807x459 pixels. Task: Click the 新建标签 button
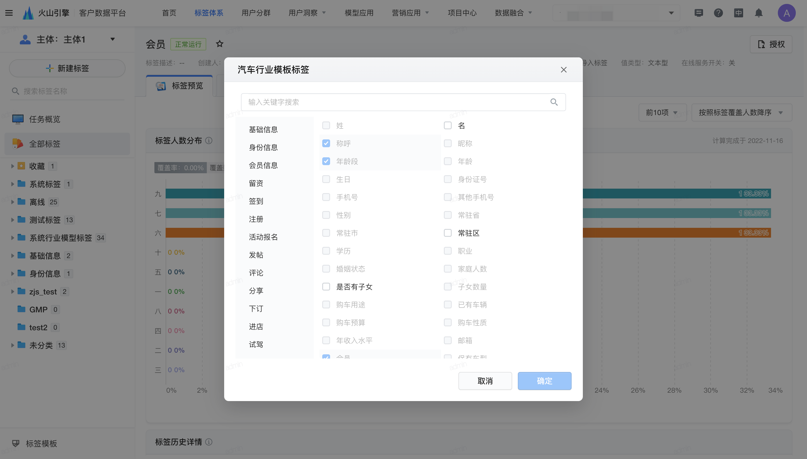67,68
